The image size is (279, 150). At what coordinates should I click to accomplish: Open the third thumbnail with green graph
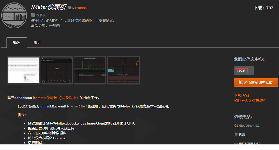tap(90, 70)
